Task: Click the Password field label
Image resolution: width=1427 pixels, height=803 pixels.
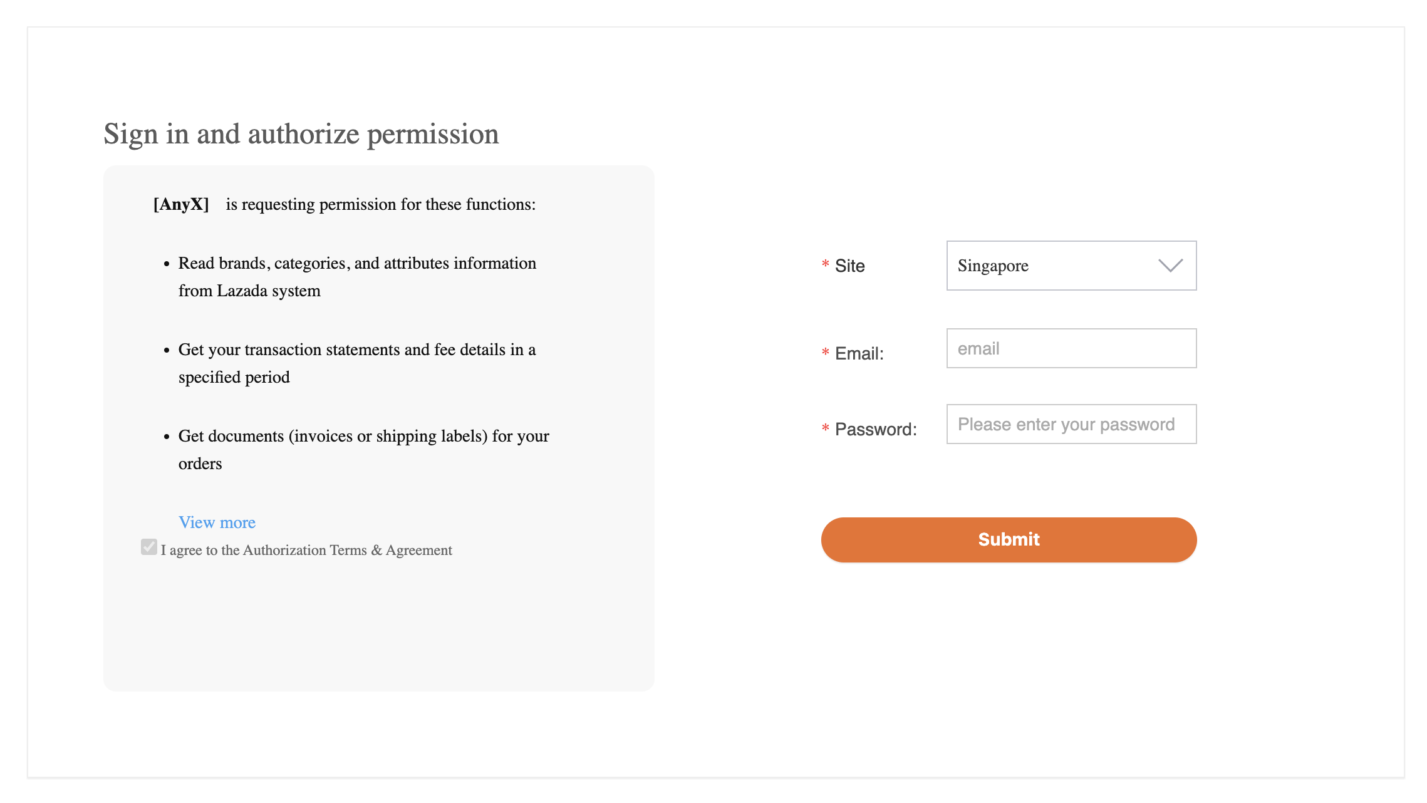Action: click(876, 430)
